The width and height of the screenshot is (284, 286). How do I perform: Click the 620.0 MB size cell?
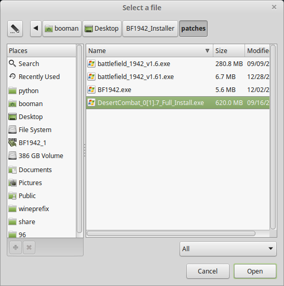coord(229,102)
